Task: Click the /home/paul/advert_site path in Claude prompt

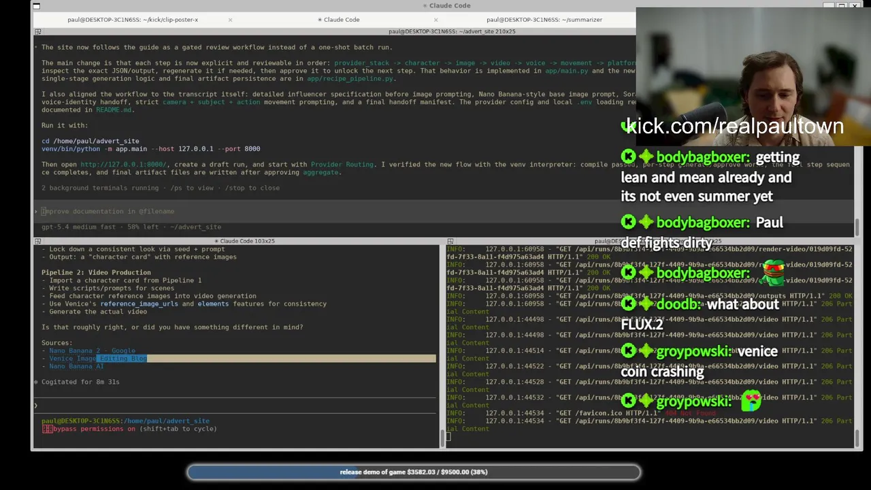Action: pyautogui.click(x=167, y=421)
